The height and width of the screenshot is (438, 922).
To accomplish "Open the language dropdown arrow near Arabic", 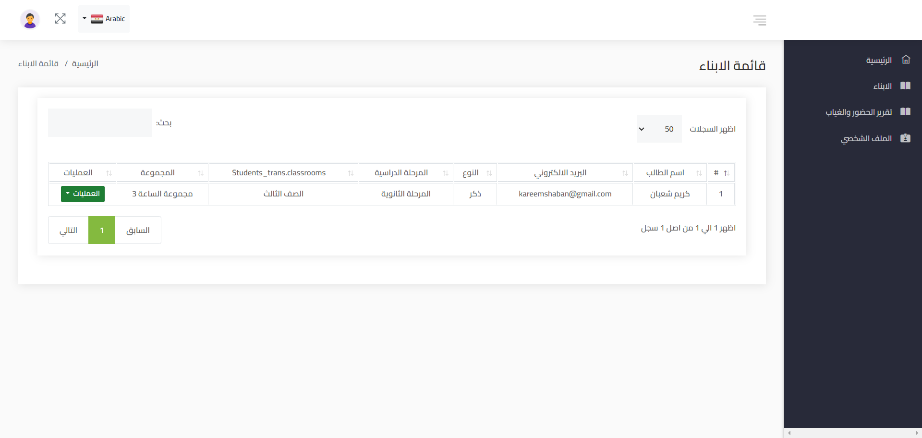I will (85, 19).
